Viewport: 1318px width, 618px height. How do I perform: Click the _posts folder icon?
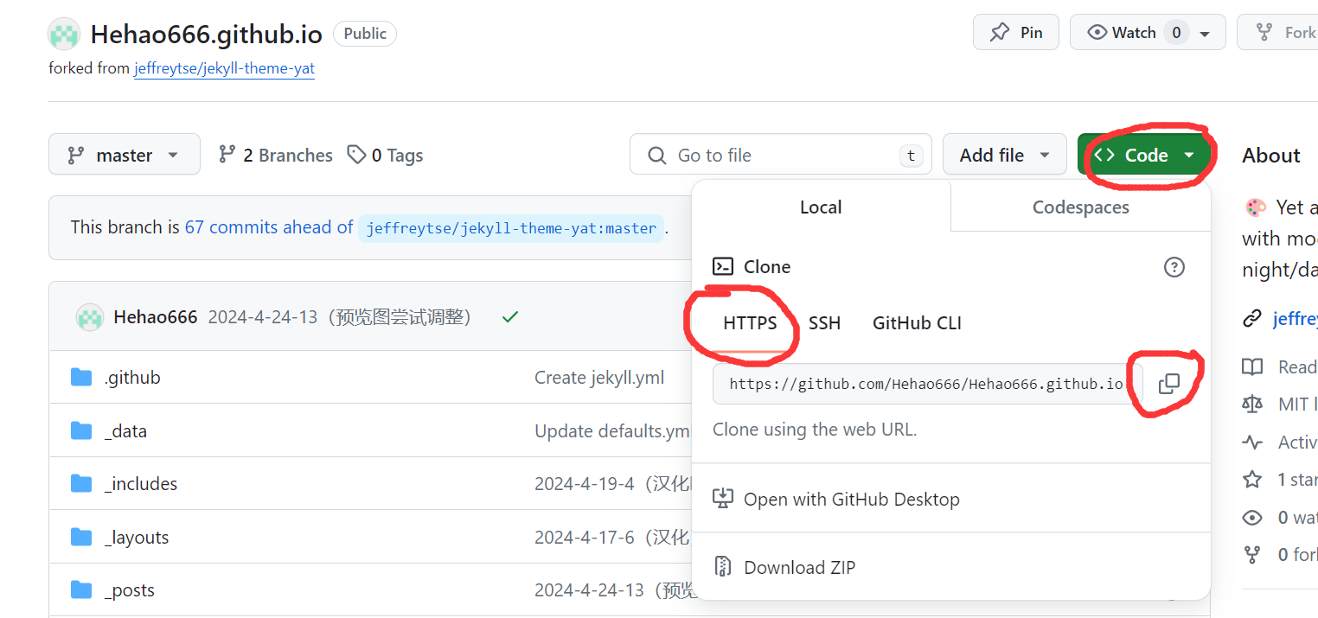81,590
